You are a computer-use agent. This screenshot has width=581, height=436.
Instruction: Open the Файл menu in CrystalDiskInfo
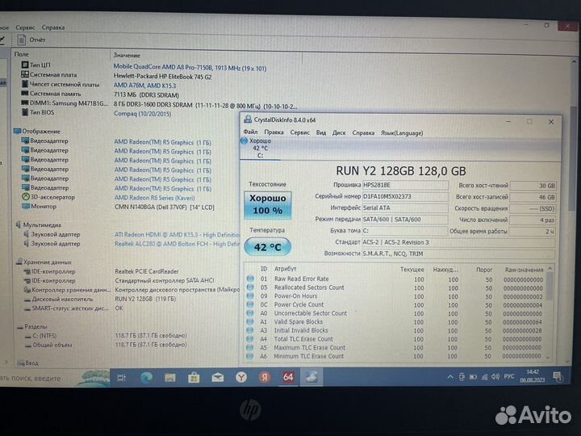[x=250, y=132]
